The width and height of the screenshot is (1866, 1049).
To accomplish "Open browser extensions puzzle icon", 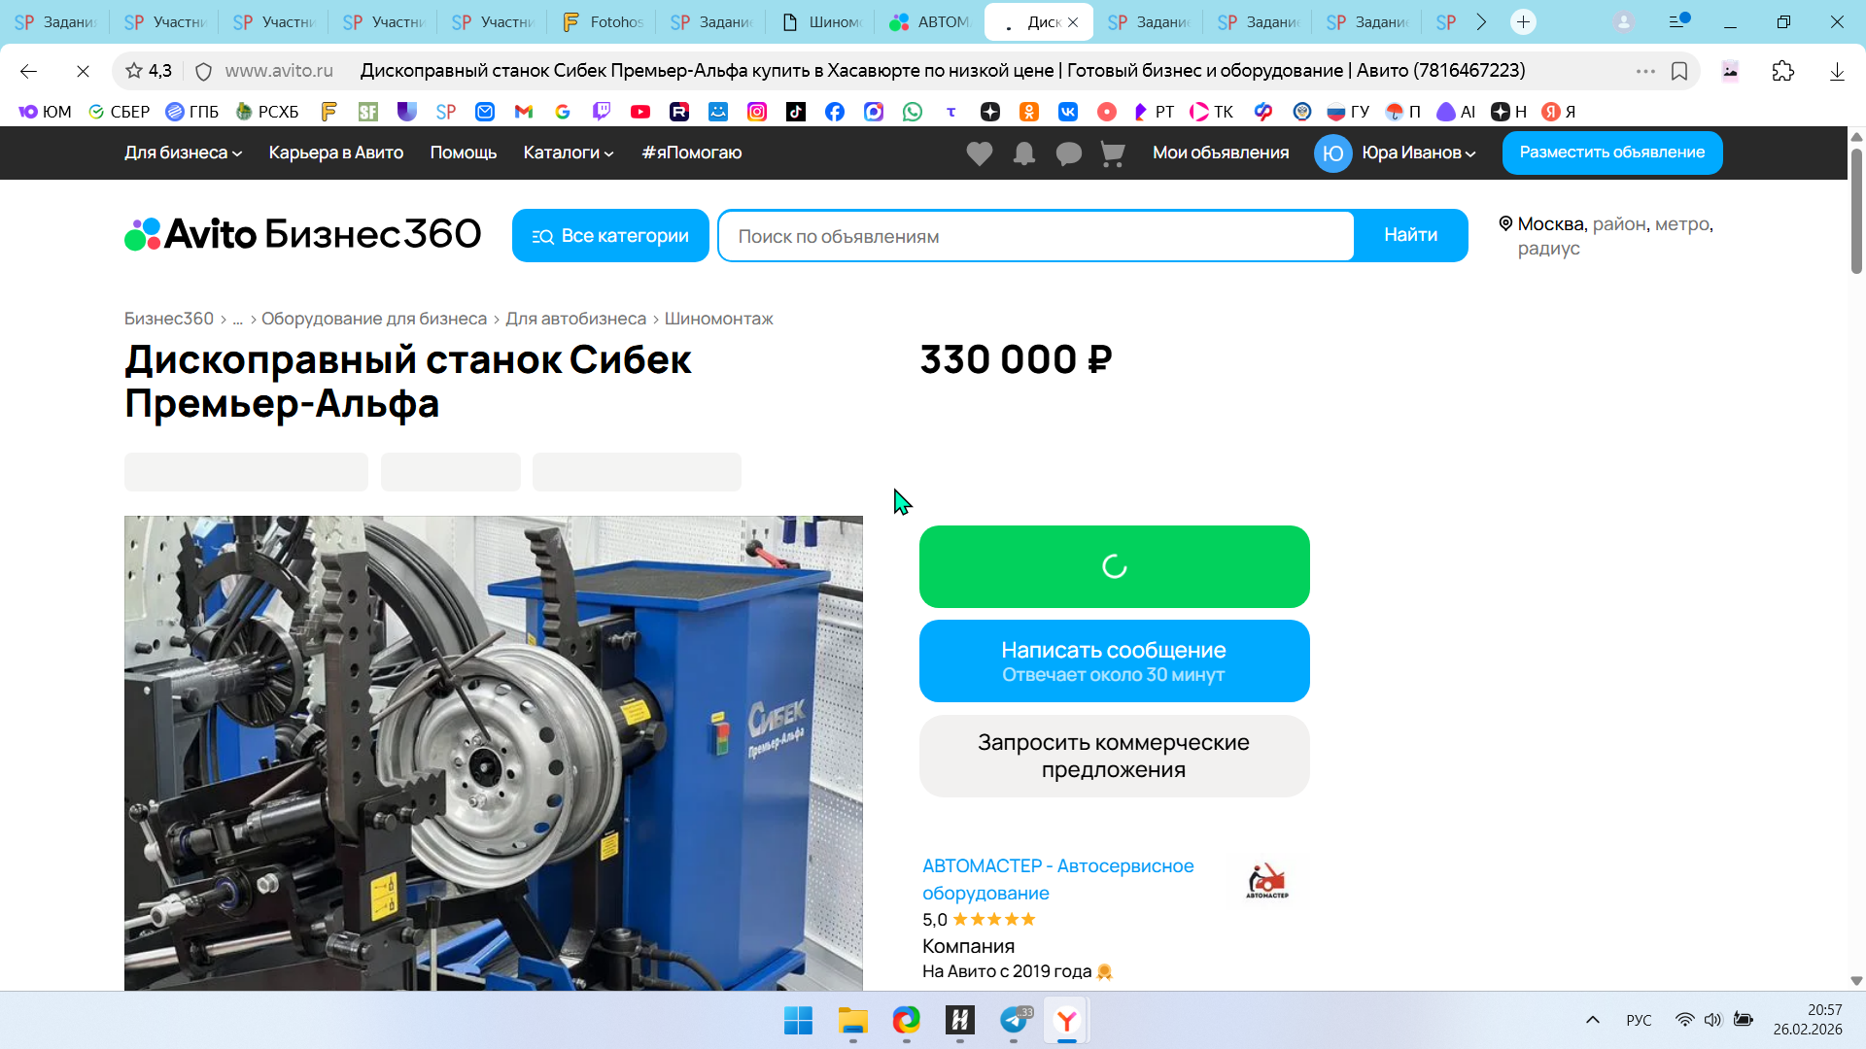I will pyautogui.click(x=1782, y=71).
